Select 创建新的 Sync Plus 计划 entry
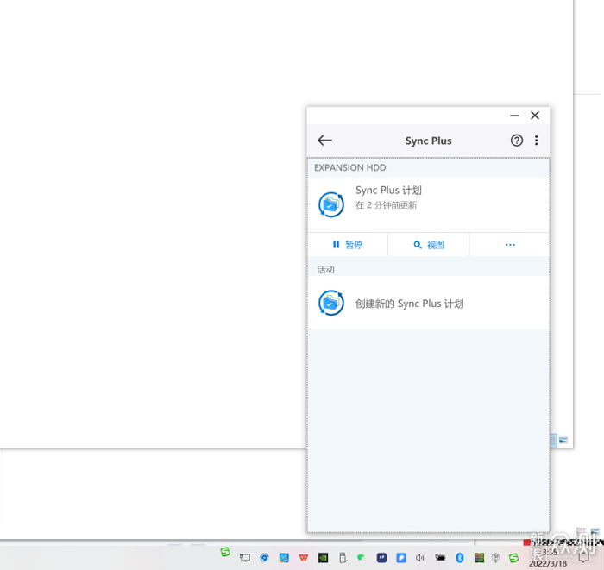604x570 pixels. pyautogui.click(x=428, y=303)
